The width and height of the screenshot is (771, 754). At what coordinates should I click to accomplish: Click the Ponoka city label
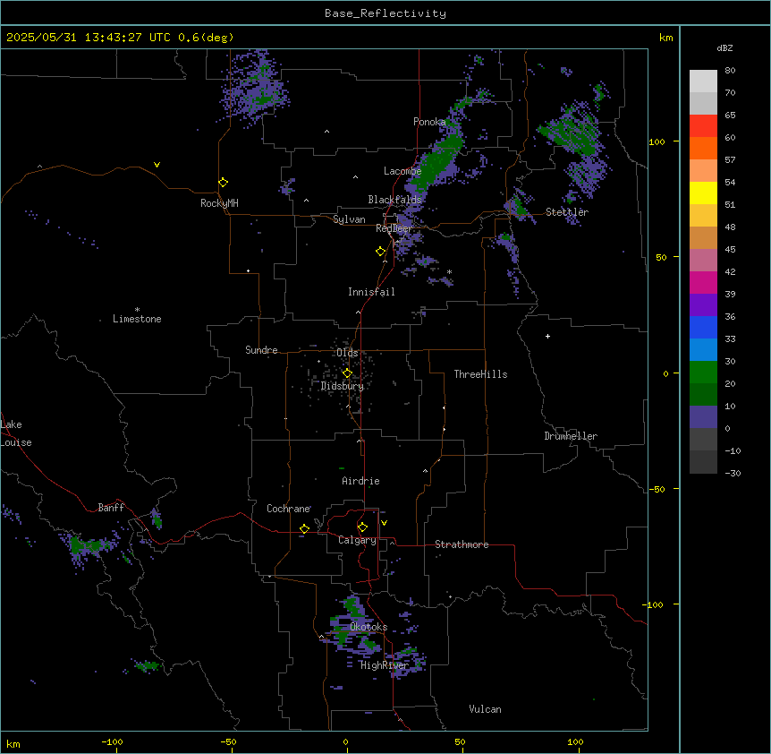[x=429, y=122]
